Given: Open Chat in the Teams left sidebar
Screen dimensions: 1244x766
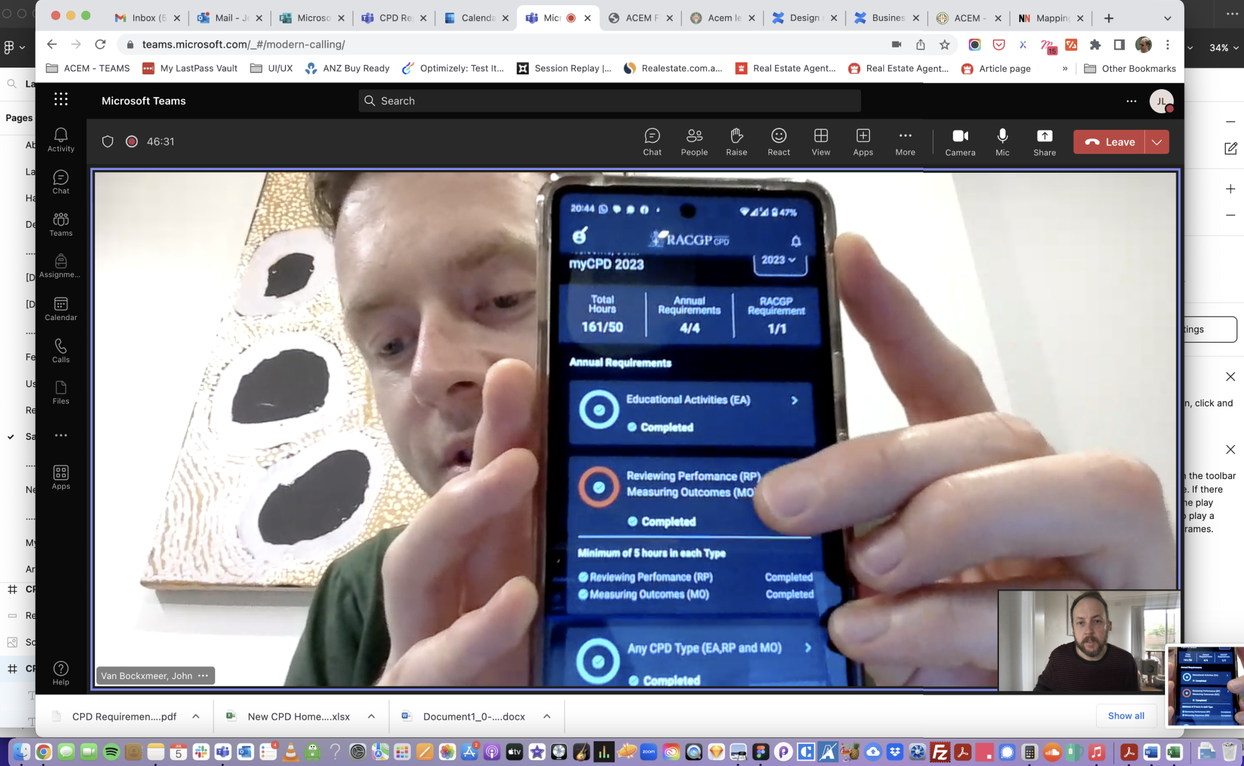Looking at the screenshot, I should pos(61,182).
